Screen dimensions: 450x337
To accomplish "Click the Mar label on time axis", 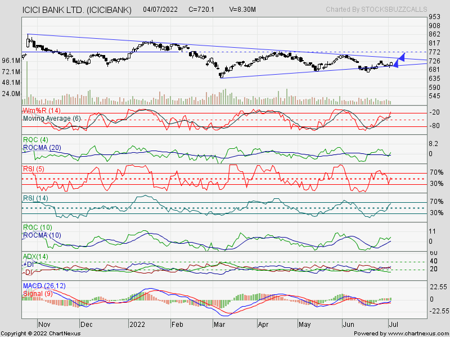I will pos(219,325).
